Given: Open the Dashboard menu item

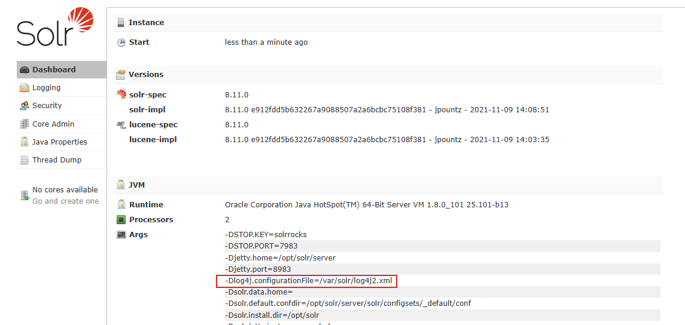Looking at the screenshot, I should click(54, 70).
